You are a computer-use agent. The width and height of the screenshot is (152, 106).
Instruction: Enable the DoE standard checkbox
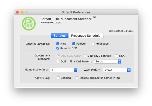58,61
